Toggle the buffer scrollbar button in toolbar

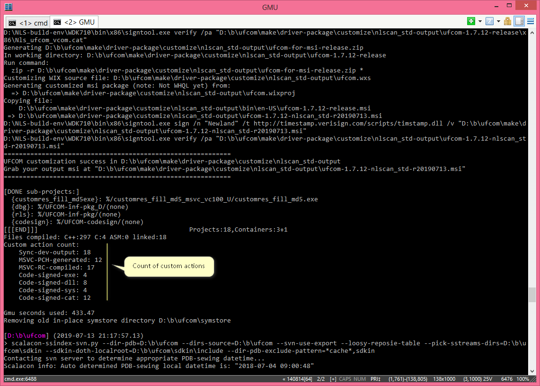point(519,21)
